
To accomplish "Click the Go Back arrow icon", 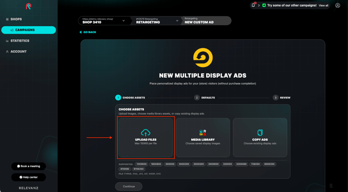I will click(81, 32).
